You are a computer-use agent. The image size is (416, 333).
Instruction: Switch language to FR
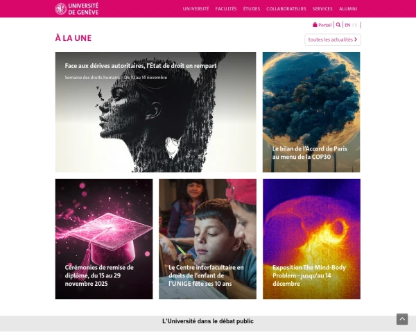(355, 25)
